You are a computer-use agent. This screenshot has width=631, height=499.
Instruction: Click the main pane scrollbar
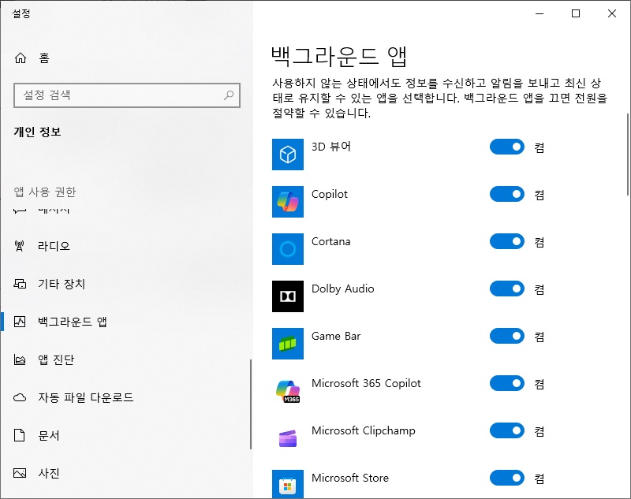click(x=628, y=155)
